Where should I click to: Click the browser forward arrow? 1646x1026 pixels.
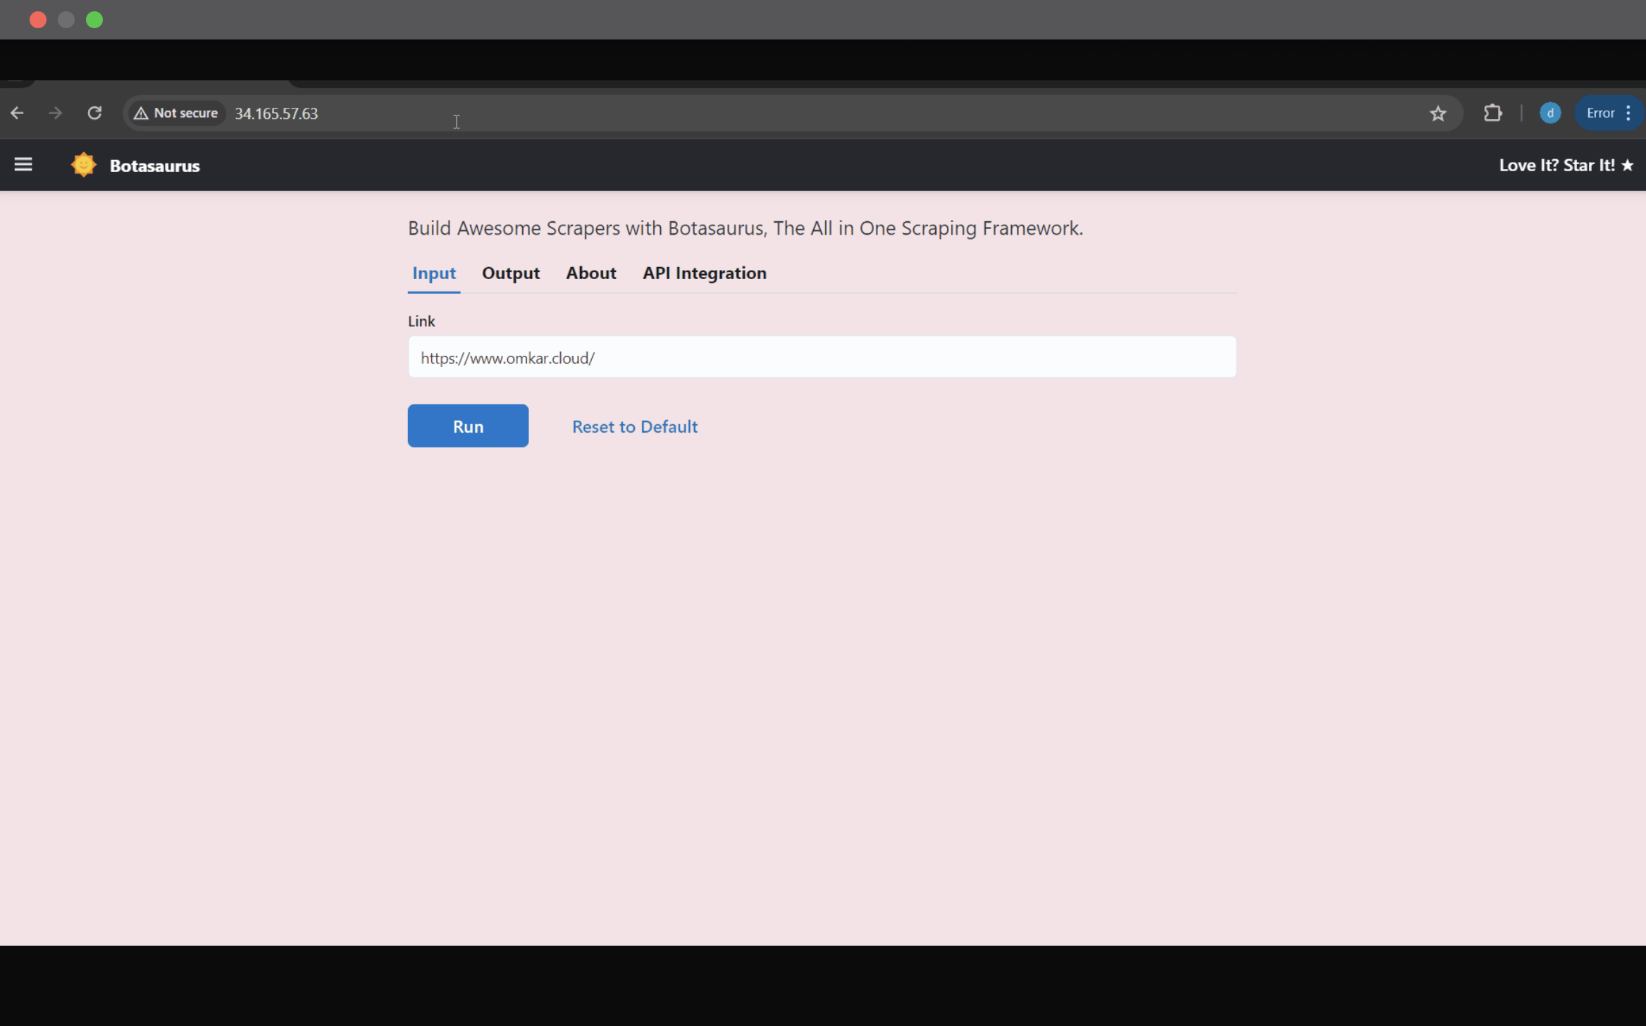coord(56,113)
